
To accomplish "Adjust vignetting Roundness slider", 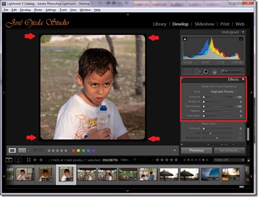I will [203, 106].
